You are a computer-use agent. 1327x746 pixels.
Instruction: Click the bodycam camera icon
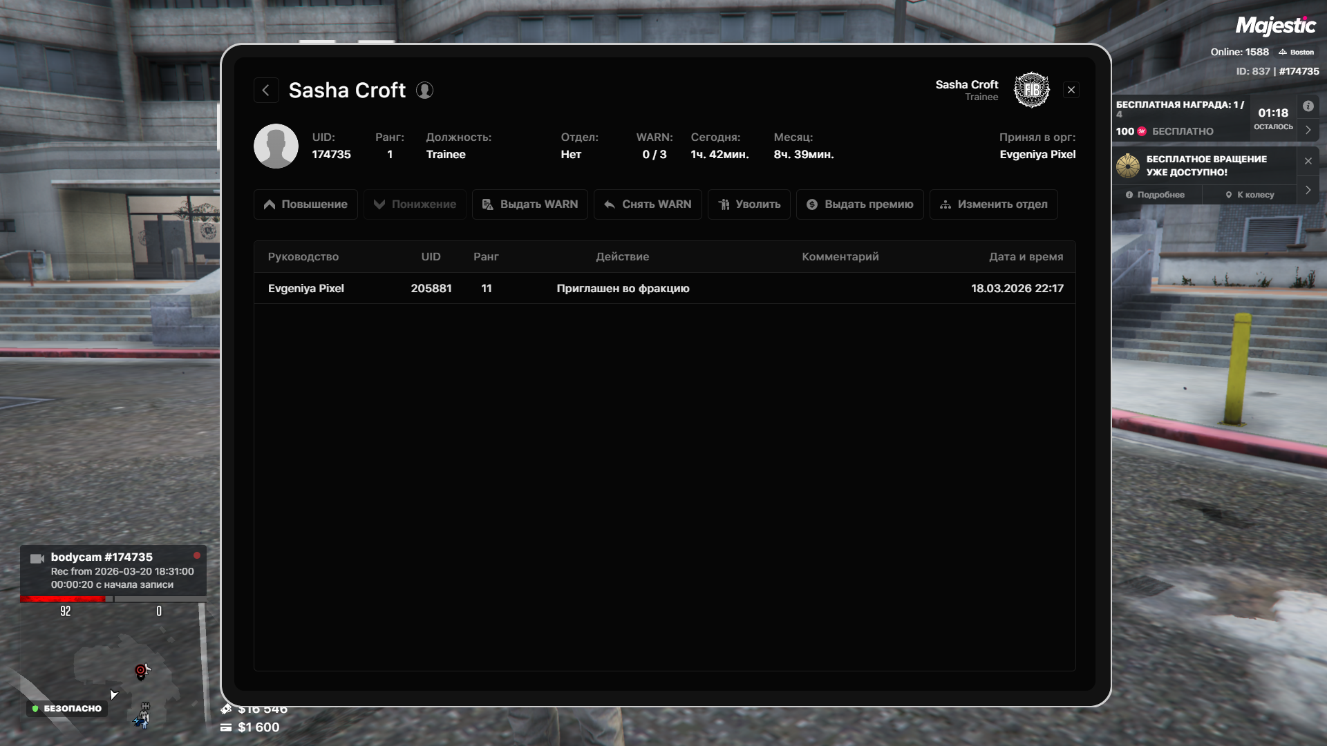coord(37,558)
